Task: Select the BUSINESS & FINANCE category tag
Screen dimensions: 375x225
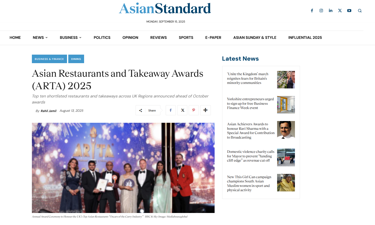Action: [x=49, y=59]
